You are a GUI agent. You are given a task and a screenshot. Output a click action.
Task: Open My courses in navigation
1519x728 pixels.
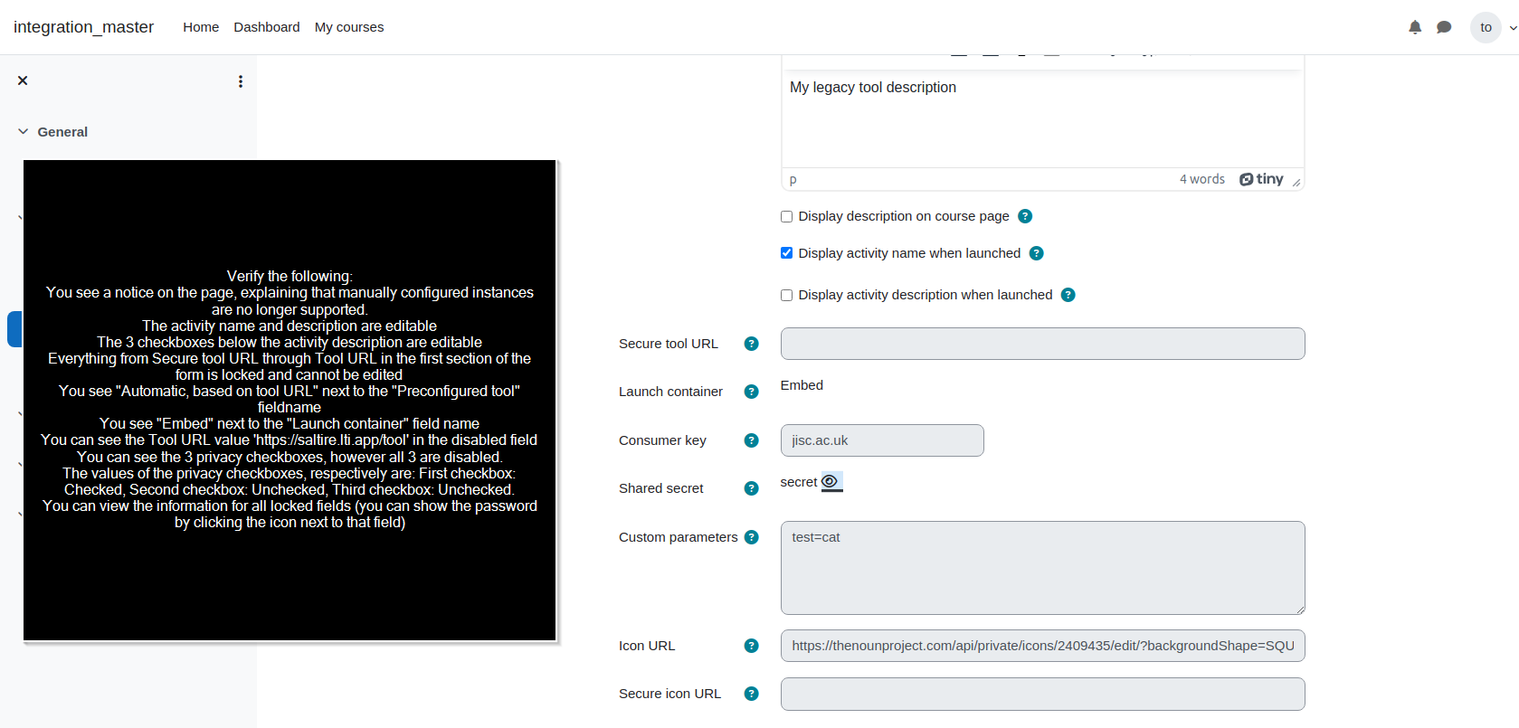[349, 27]
